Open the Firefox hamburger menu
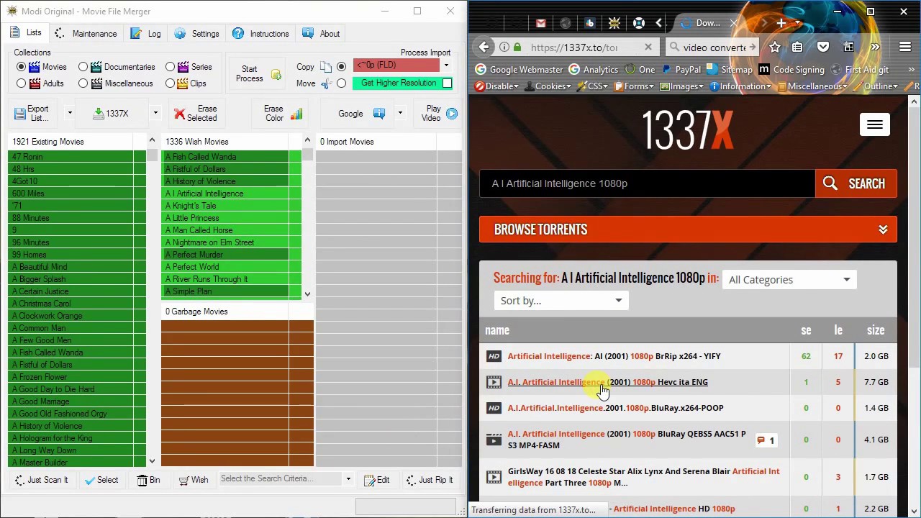Image resolution: width=921 pixels, height=518 pixels. (905, 47)
